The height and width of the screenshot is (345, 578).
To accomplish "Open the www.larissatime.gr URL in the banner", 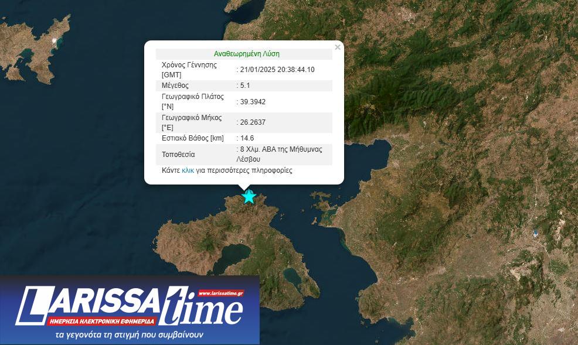I will click(x=220, y=293).
